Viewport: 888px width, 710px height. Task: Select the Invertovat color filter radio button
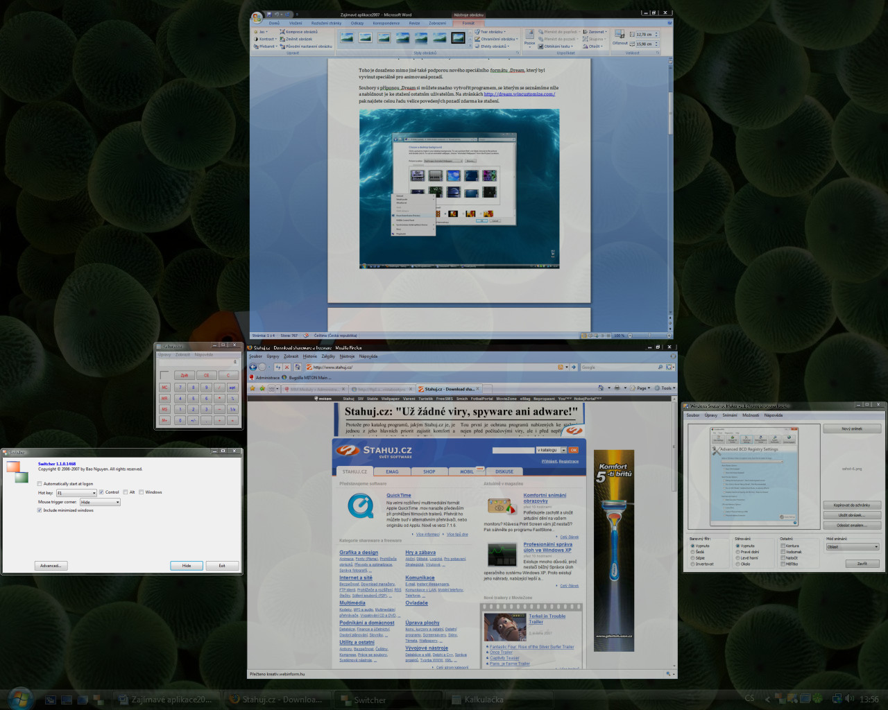(693, 564)
